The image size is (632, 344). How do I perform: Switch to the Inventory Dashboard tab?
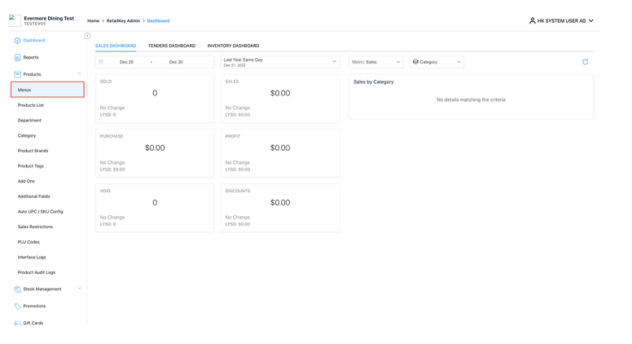coord(233,45)
